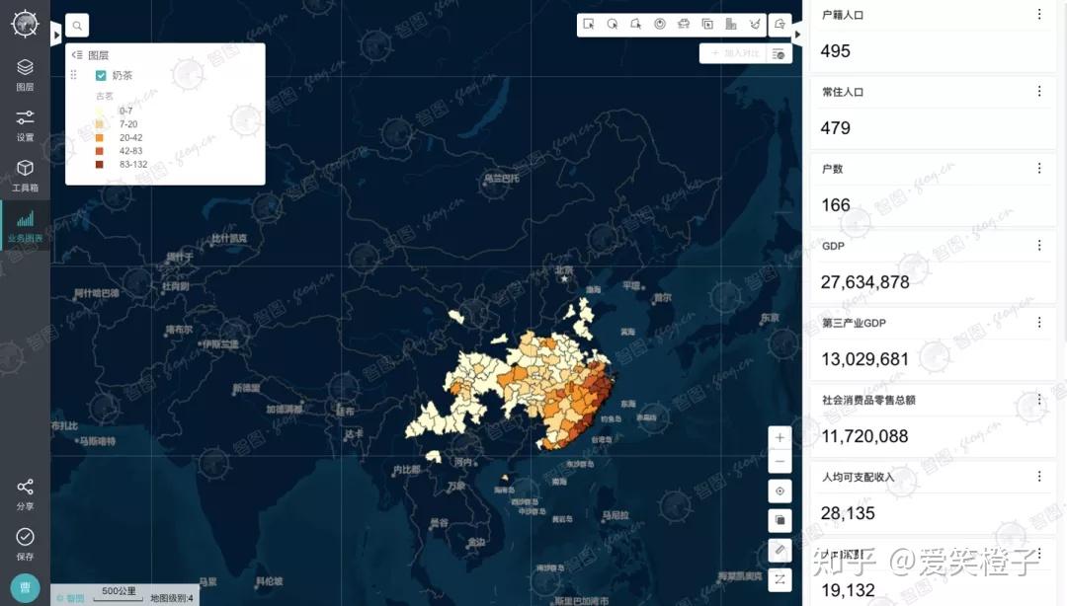
Task: Click the 奶茶 layer name
Action: click(x=122, y=75)
